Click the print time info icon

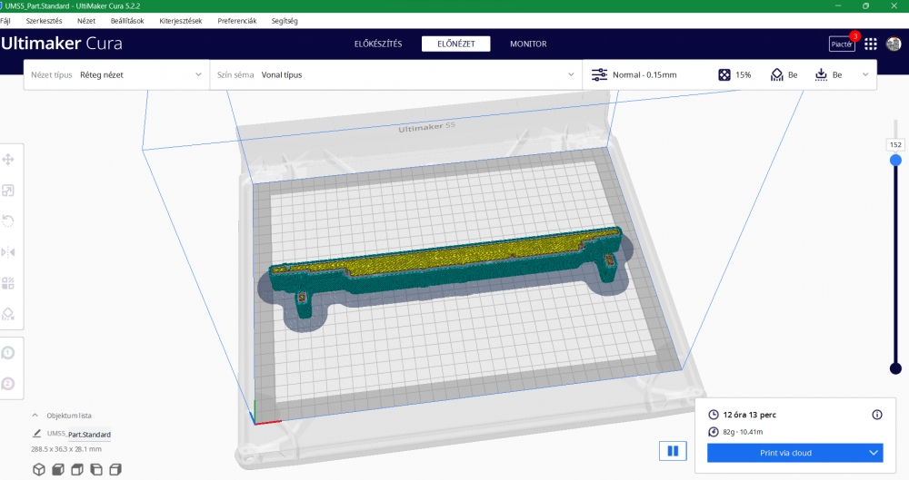pyautogui.click(x=877, y=415)
